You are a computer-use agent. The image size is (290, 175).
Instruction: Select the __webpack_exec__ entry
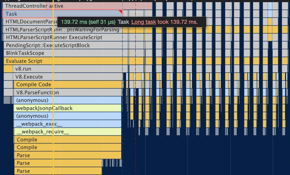(68, 124)
